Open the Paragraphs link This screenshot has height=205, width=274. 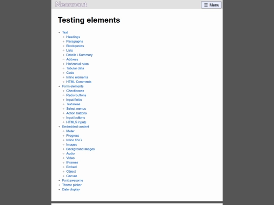75,42
